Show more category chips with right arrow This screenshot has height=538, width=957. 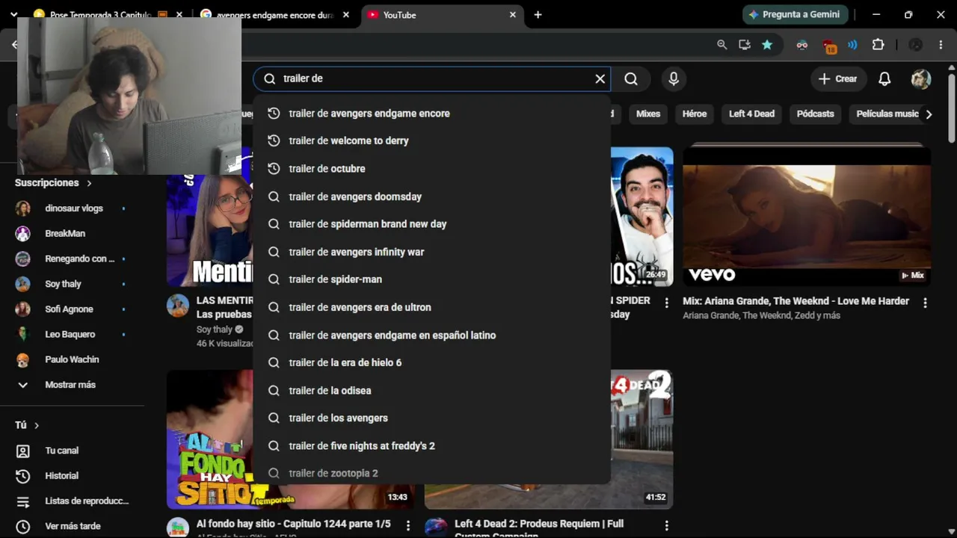(x=929, y=114)
